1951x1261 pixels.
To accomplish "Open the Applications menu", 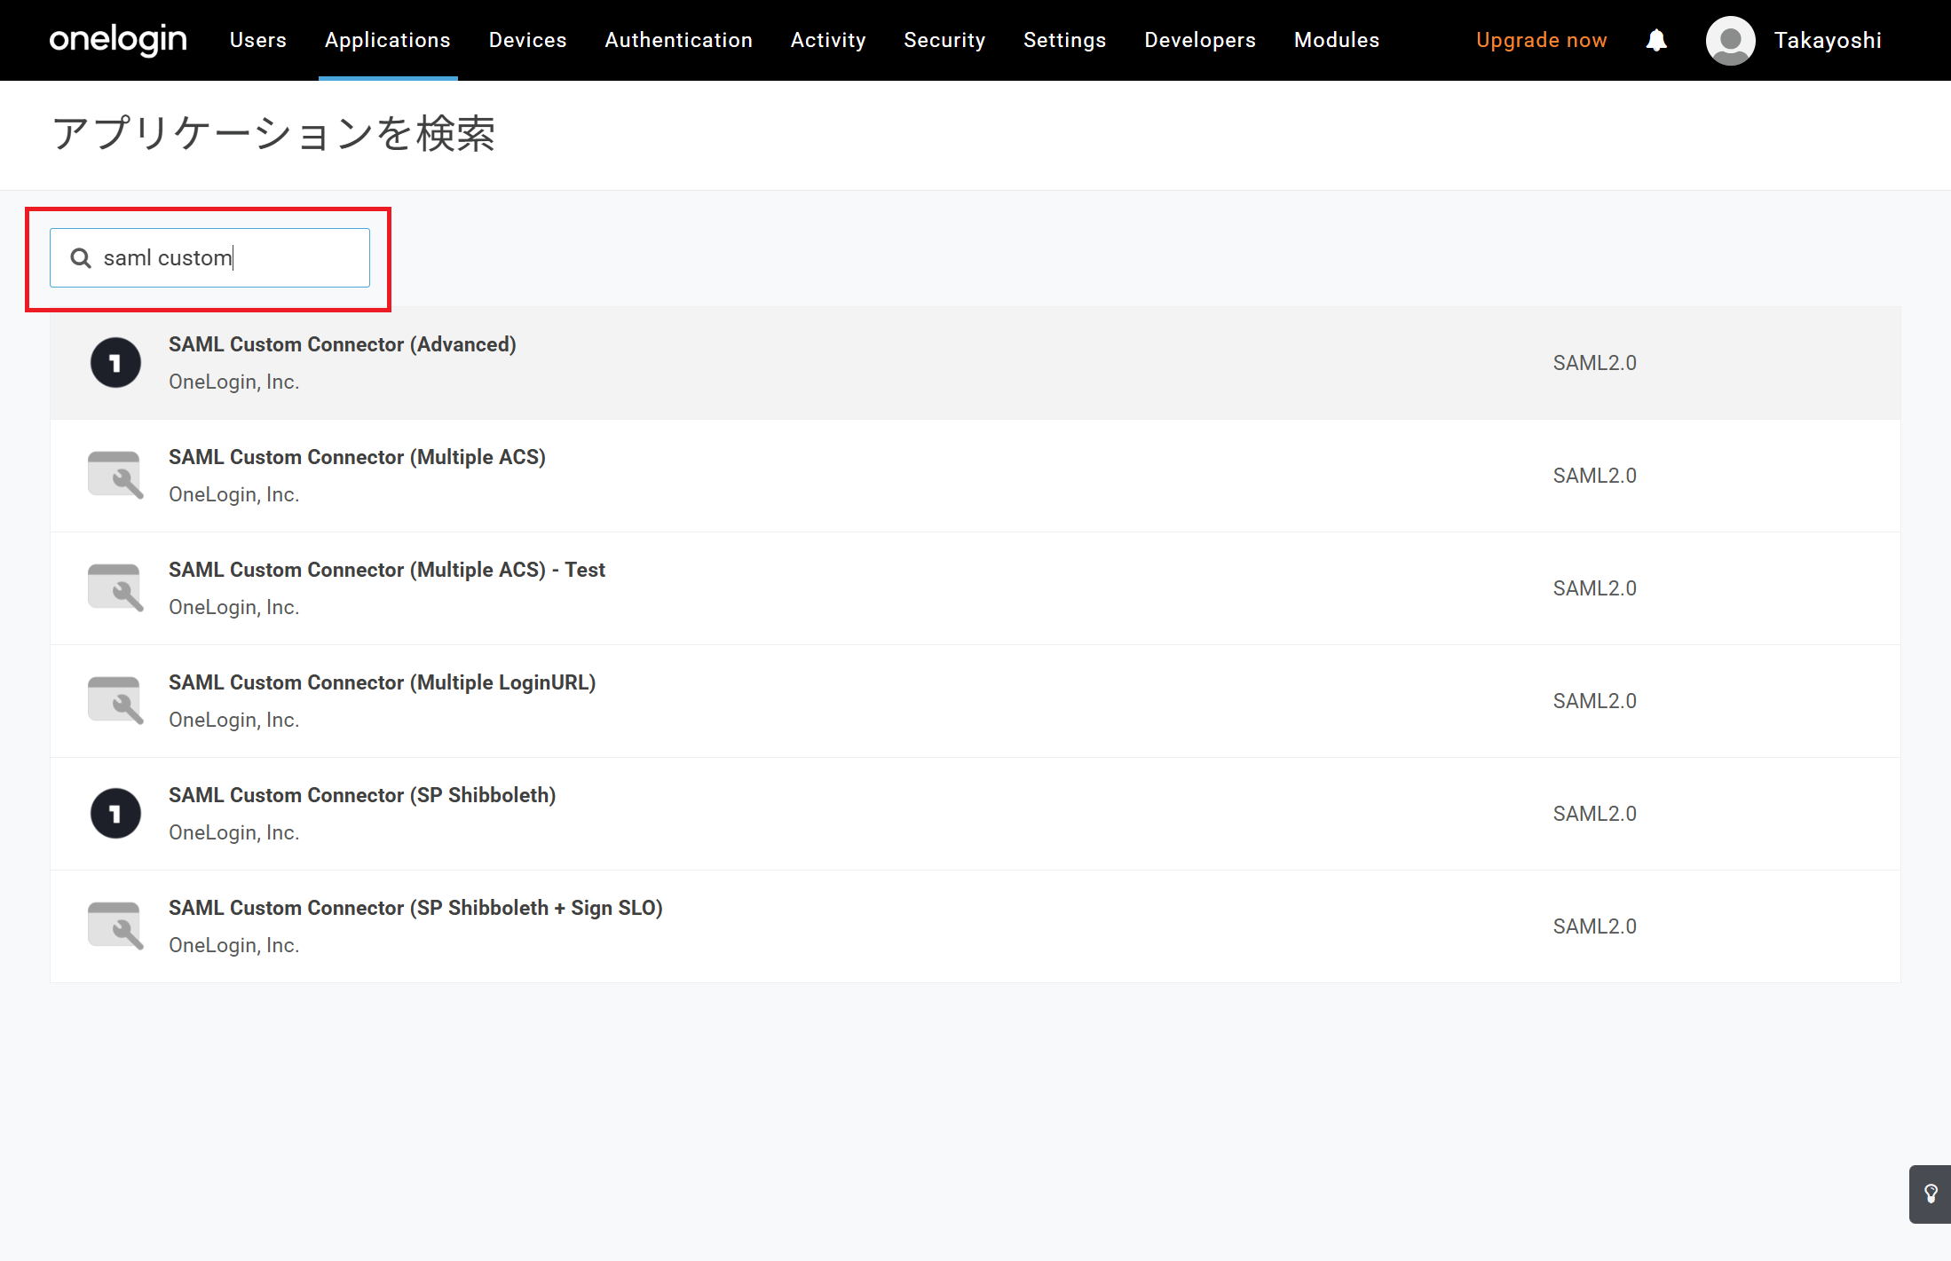I will (x=388, y=40).
